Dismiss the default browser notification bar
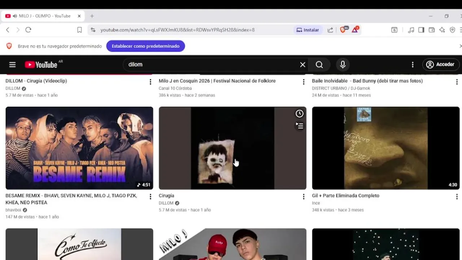The width and height of the screenshot is (462, 260). coord(460,46)
